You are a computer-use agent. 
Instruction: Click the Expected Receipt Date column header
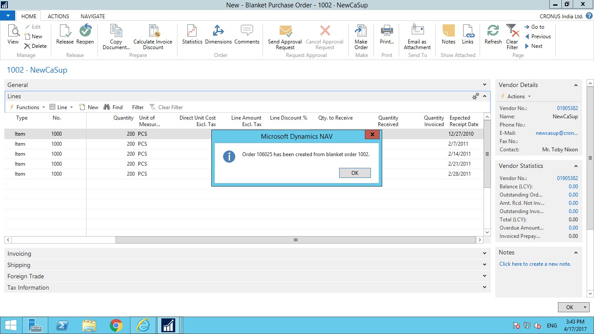tap(464, 121)
